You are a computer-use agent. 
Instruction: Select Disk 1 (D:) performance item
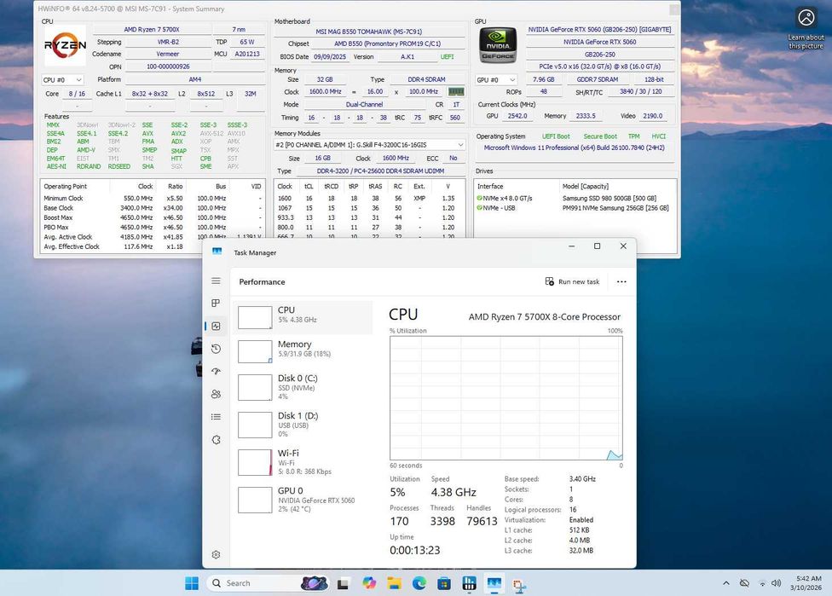click(x=303, y=425)
